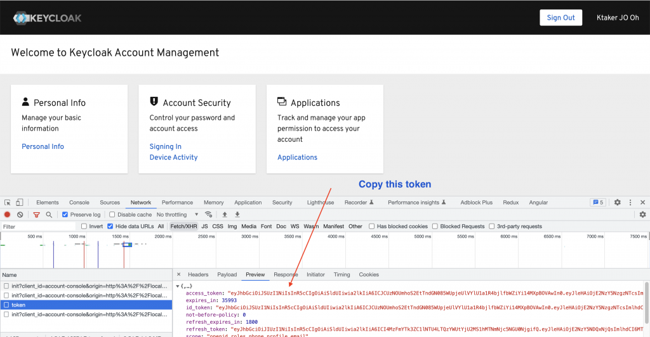
Task: Click the export HAR download icon
Action: click(237, 215)
